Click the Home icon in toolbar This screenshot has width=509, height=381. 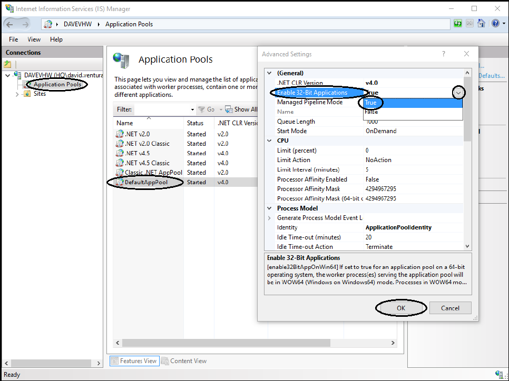point(481,24)
